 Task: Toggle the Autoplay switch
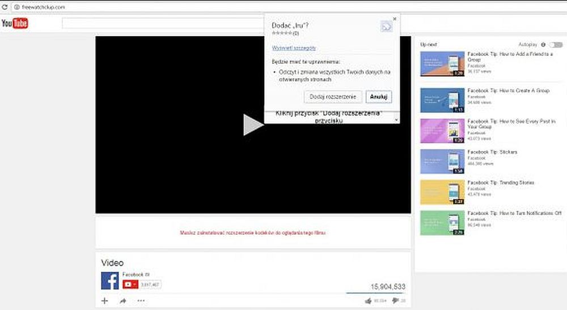[x=556, y=45]
